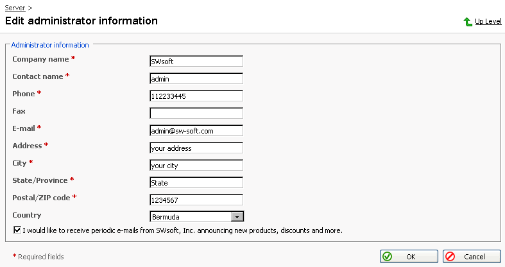
Task: Click the green Up Level arrow icon
Action: 468,22
